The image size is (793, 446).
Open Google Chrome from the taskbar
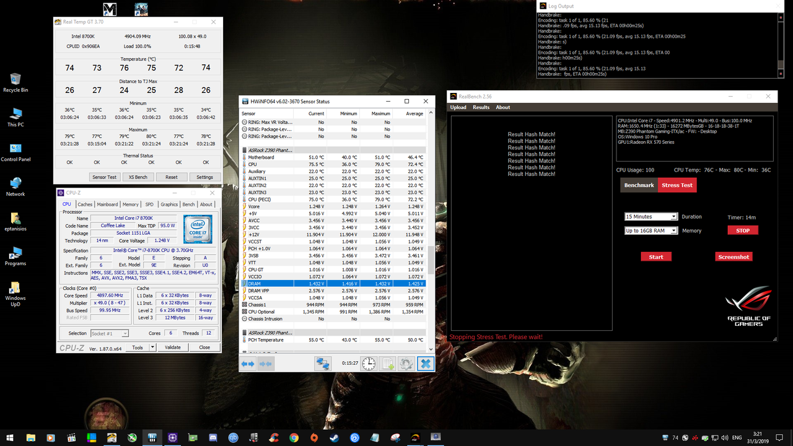pos(294,437)
